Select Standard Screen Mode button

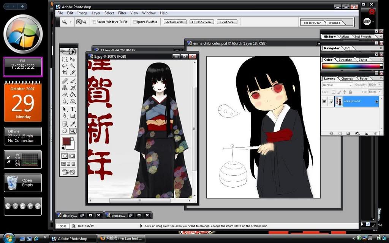click(63, 164)
